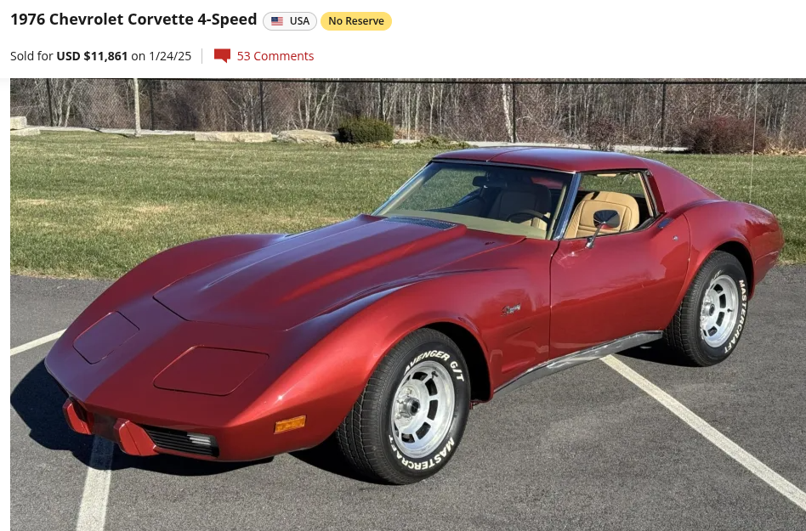Image resolution: width=806 pixels, height=531 pixels.
Task: Select the 1976 Chevrolet Corvette 4-Speed title
Action: coord(133,20)
